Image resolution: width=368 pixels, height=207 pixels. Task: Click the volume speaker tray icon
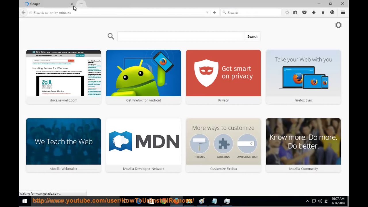(x=320, y=201)
